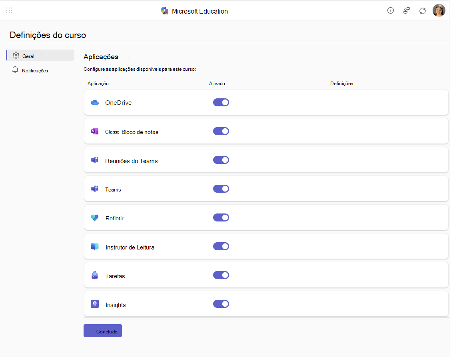Click the Classe Bloco de notas label

coord(132,132)
